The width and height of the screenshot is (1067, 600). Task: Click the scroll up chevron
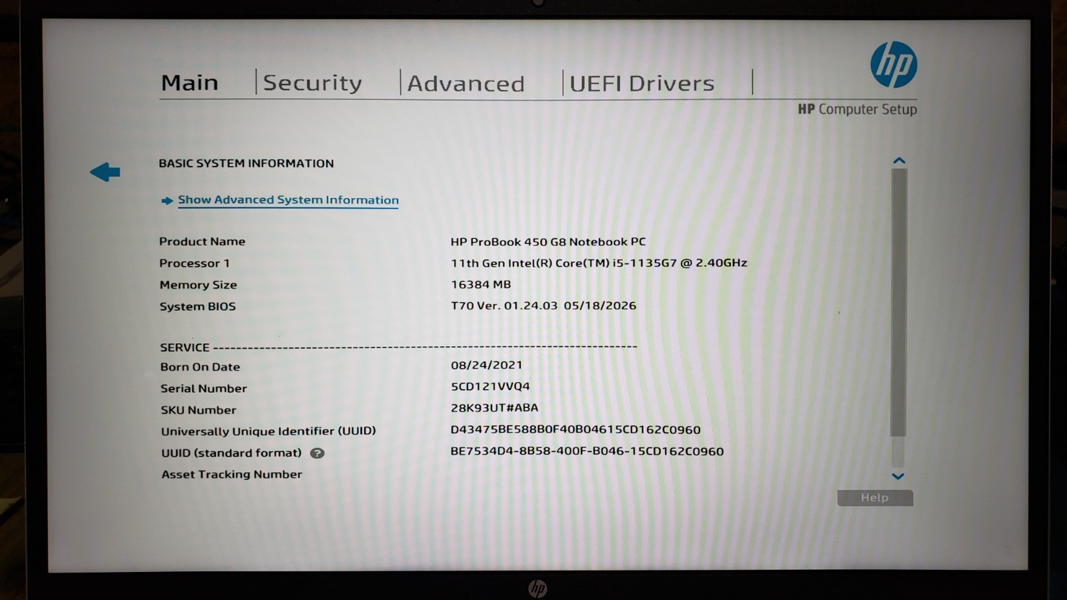click(899, 161)
